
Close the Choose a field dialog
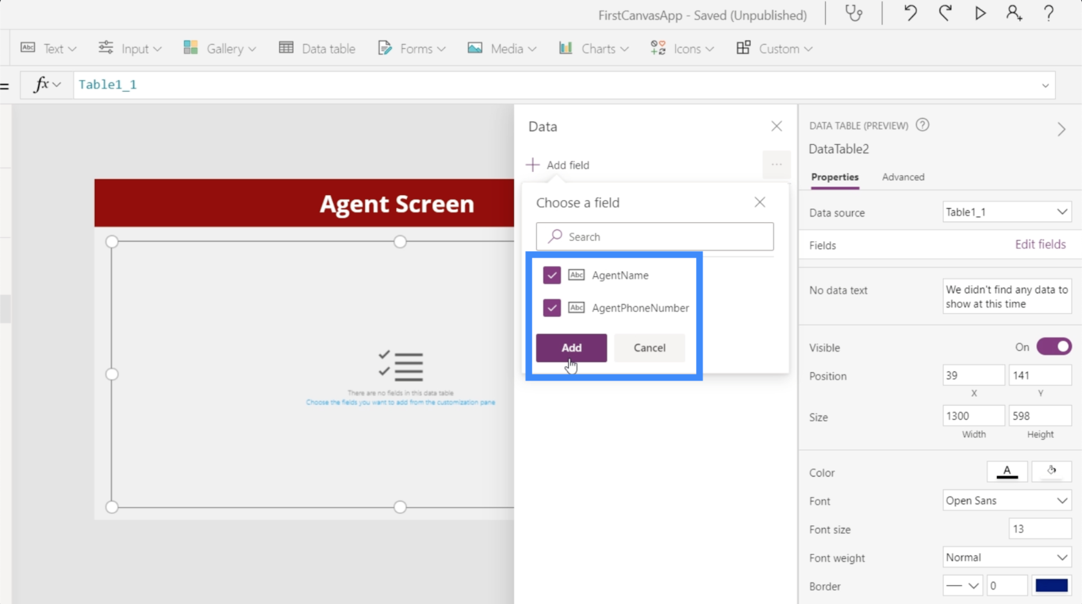760,202
